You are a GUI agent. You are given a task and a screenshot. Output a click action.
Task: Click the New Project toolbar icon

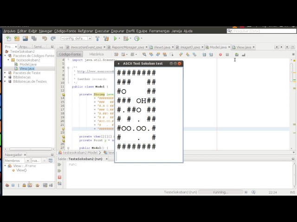(17, 38)
